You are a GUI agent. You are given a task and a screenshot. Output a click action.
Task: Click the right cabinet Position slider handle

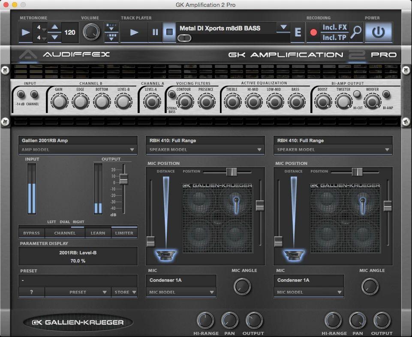tap(357, 172)
